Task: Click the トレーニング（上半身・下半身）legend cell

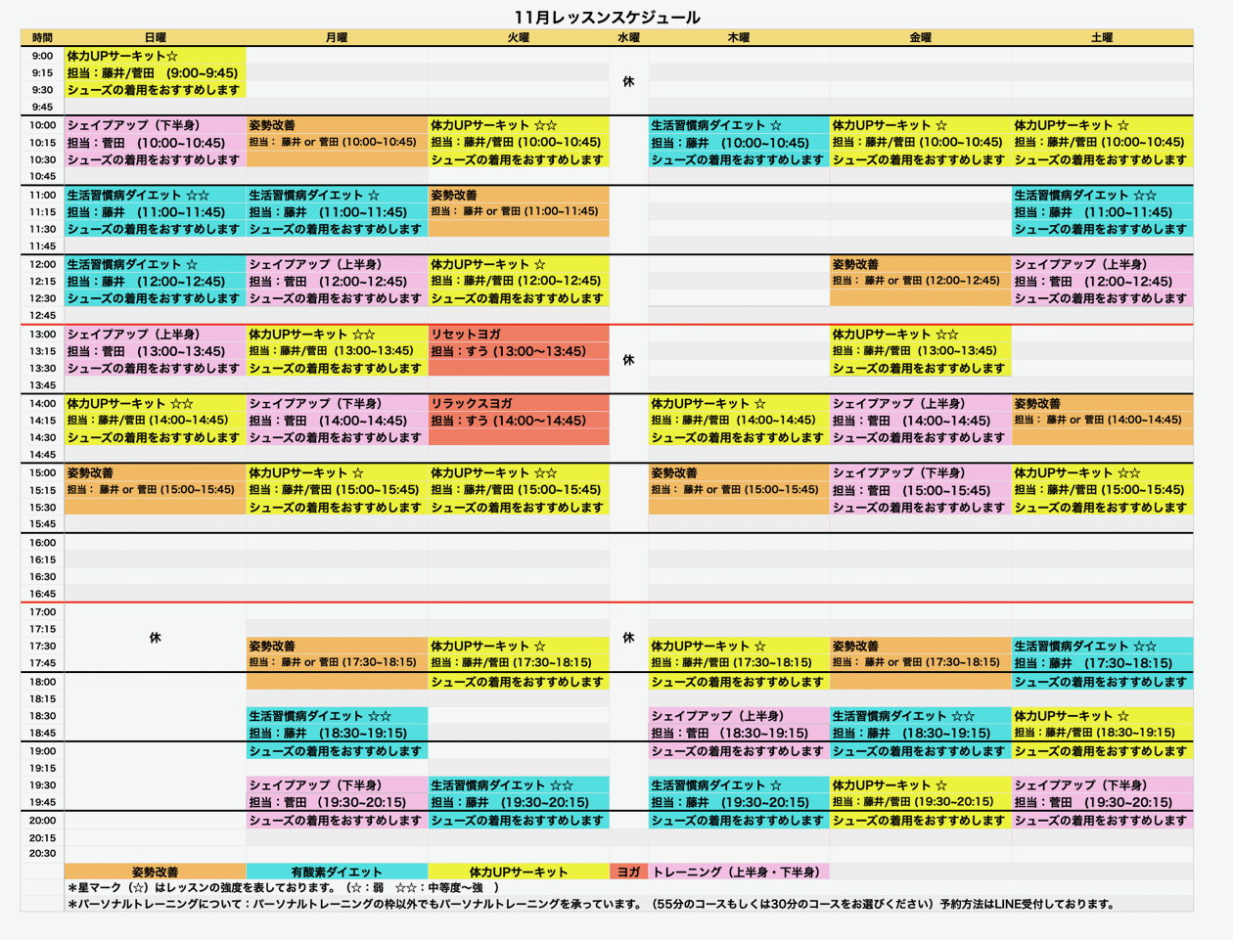Action: click(739, 872)
